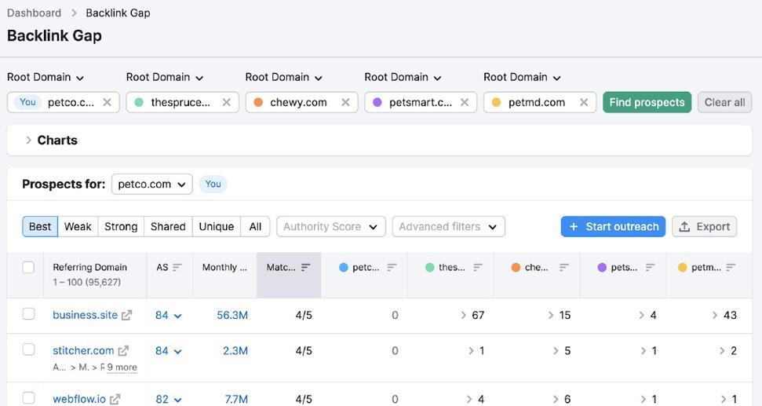The image size is (762, 406).
Task: Open first Root Domain dropdown above petco
Action: click(x=46, y=77)
